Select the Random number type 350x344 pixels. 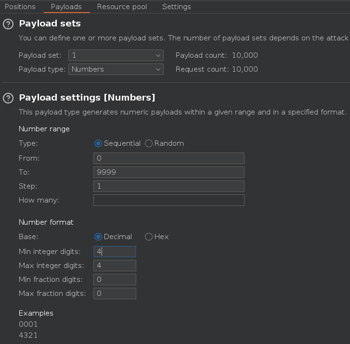point(149,143)
